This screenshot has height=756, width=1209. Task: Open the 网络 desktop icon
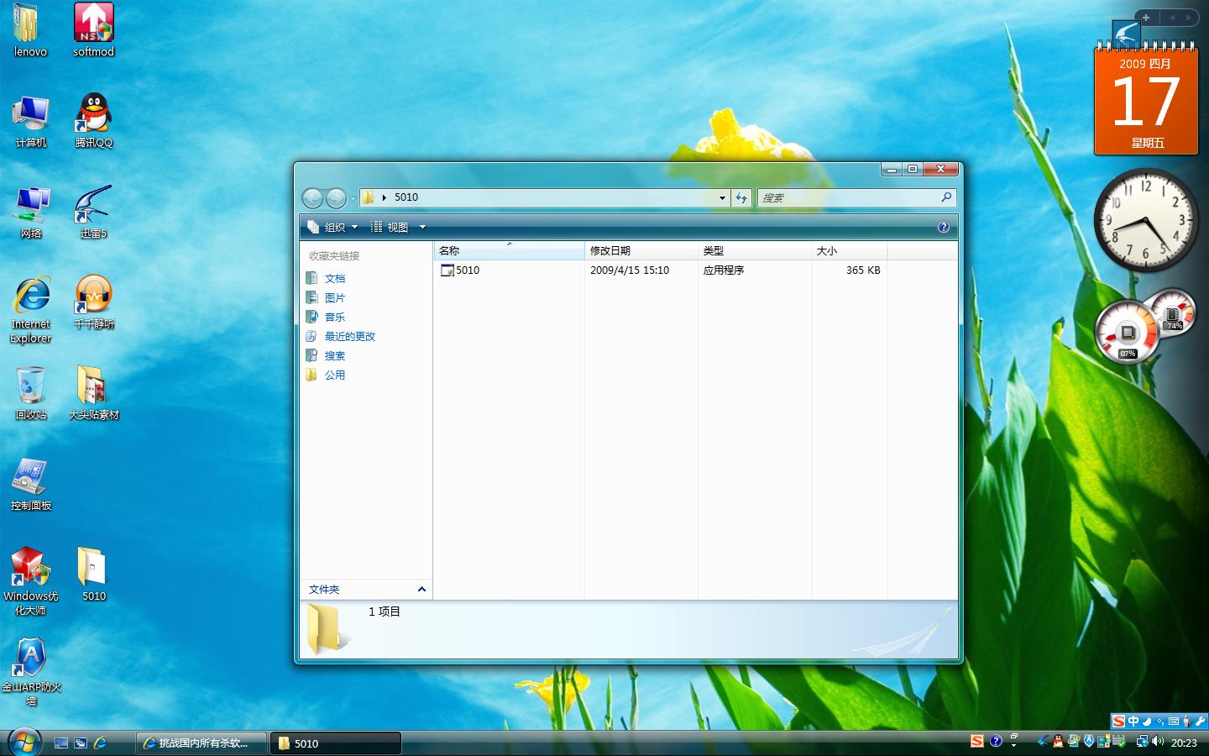tap(31, 212)
